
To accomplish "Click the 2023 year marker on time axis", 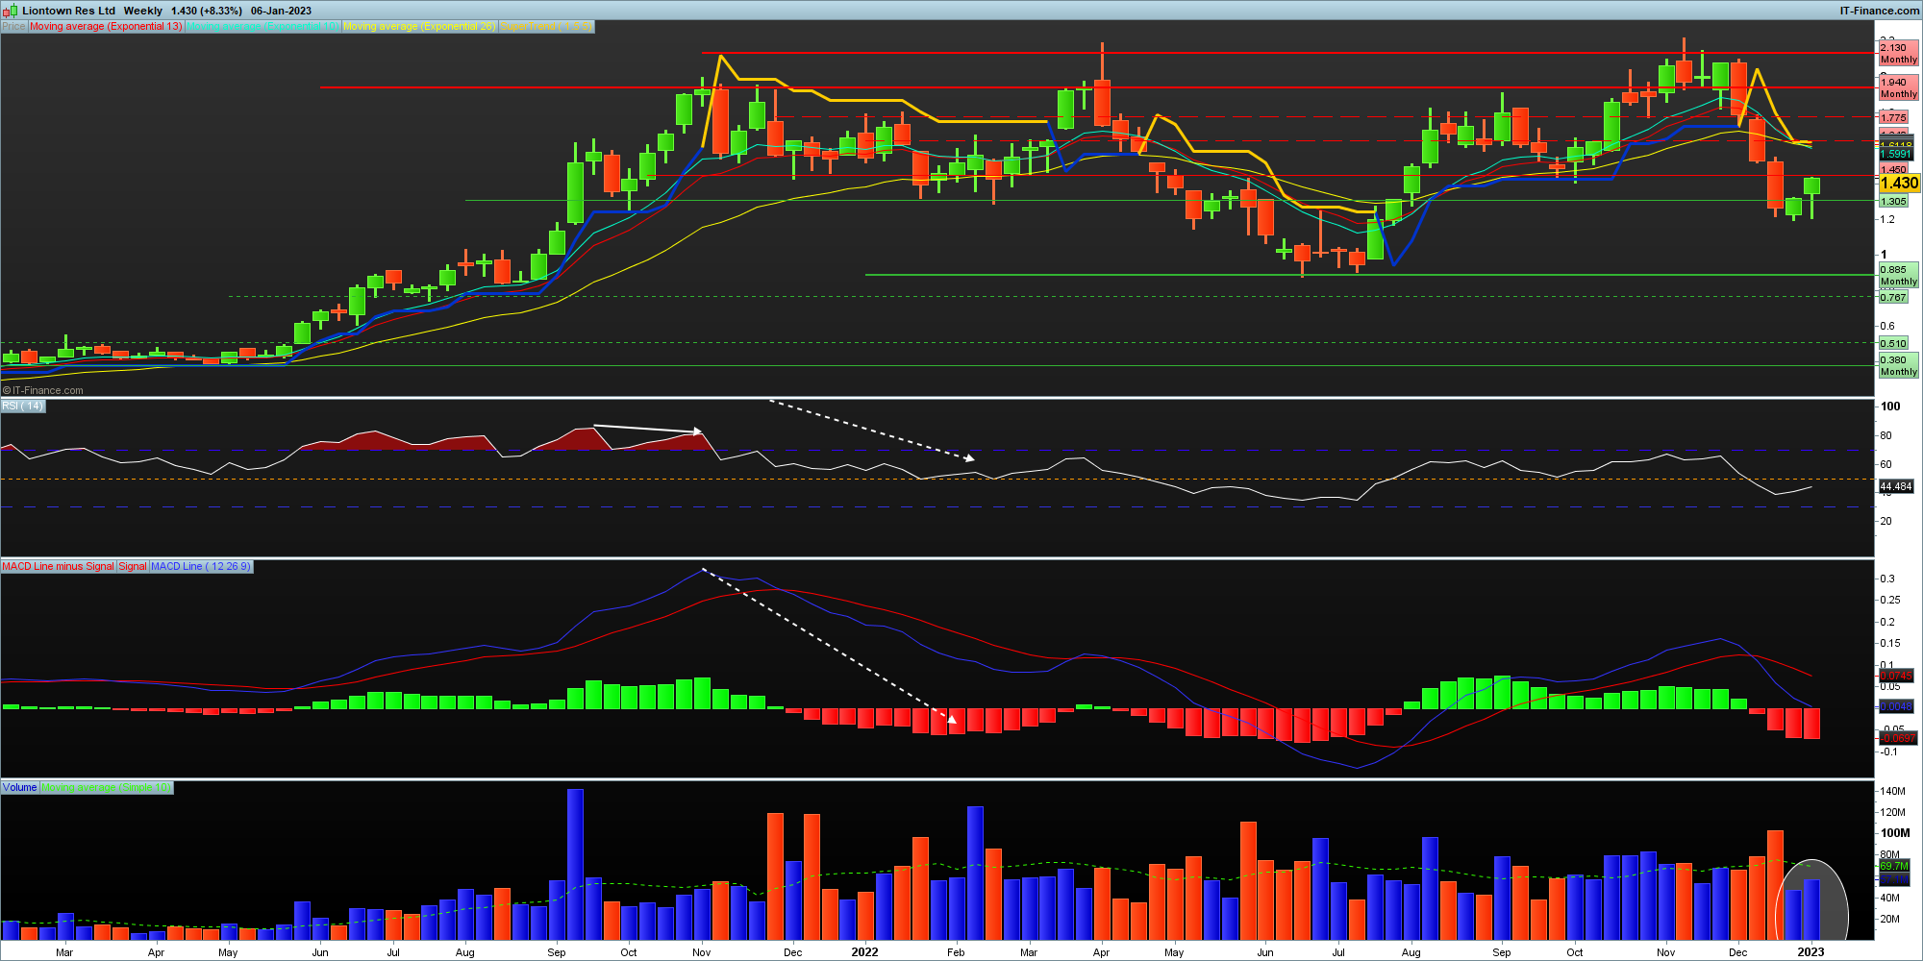I will click(x=1811, y=952).
